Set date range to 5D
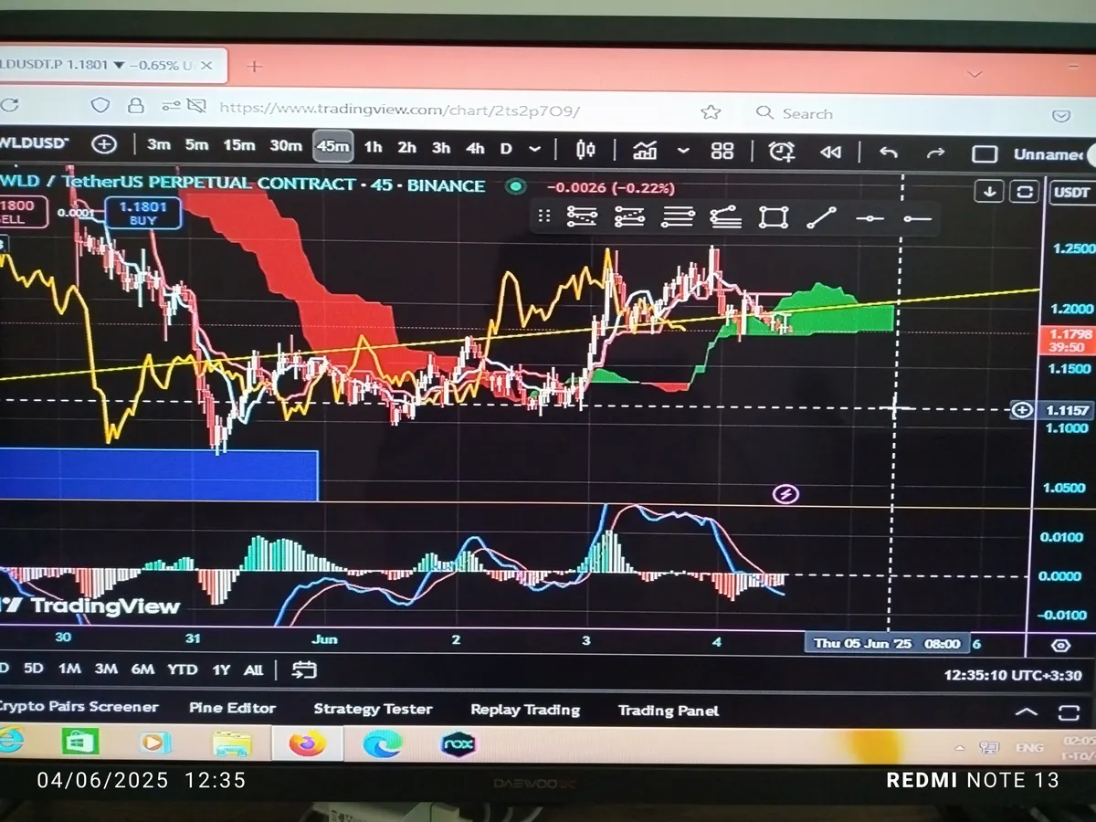 tap(34, 669)
